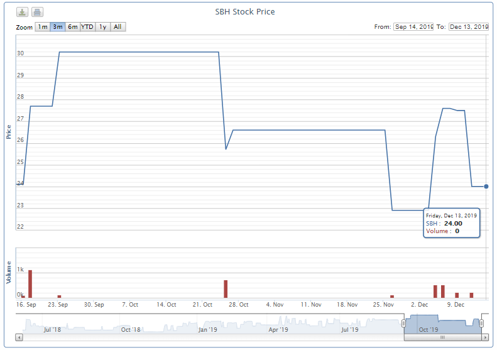Click the '9. Dec' x-axis label
497x350 pixels.
[x=456, y=305]
